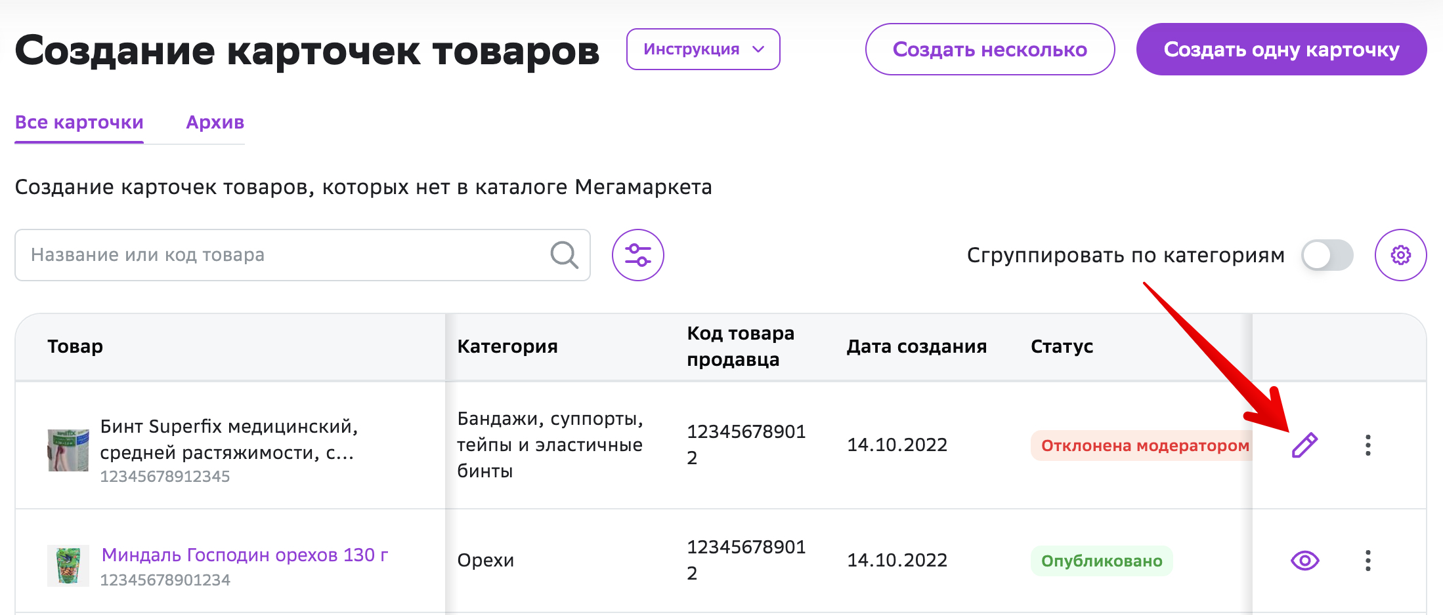
Task: Expand the Инструкция dropdown
Action: coord(703,49)
